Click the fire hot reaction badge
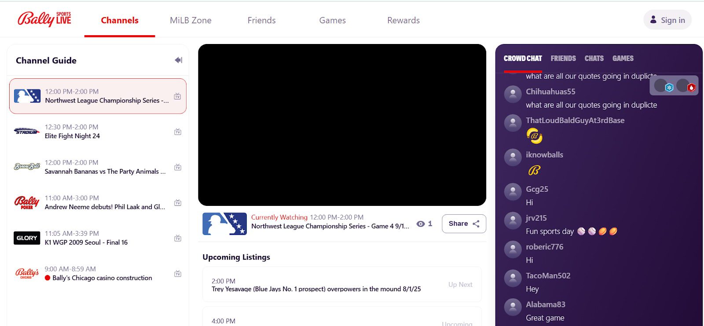Image resolution: width=704 pixels, height=326 pixels. tap(691, 88)
